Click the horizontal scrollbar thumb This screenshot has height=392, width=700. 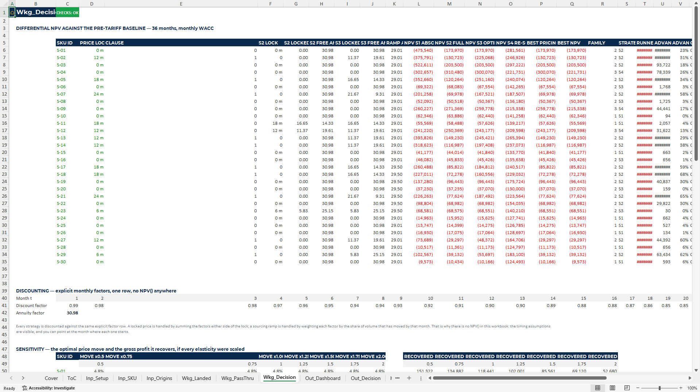(519, 378)
